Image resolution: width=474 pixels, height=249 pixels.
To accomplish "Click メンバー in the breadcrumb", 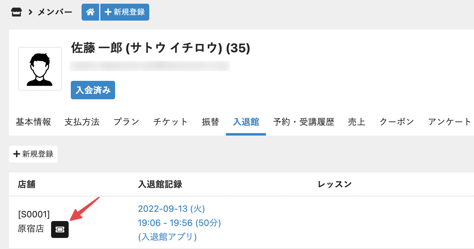I will pos(55,12).
